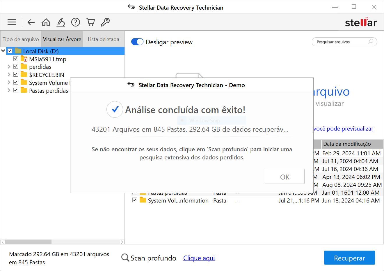Uncheck System Vol...nformation list row checkbox

pyautogui.click(x=135, y=200)
